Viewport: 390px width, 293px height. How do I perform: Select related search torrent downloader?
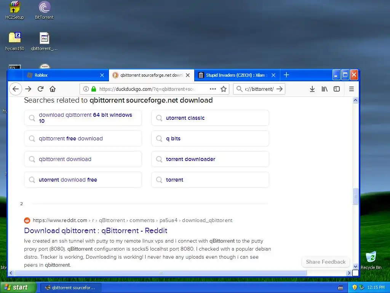tap(210, 159)
